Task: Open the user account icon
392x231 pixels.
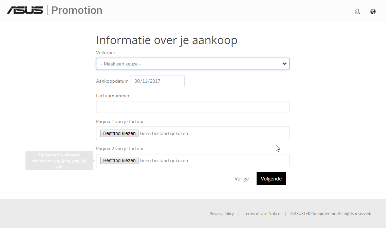Action: click(x=357, y=12)
